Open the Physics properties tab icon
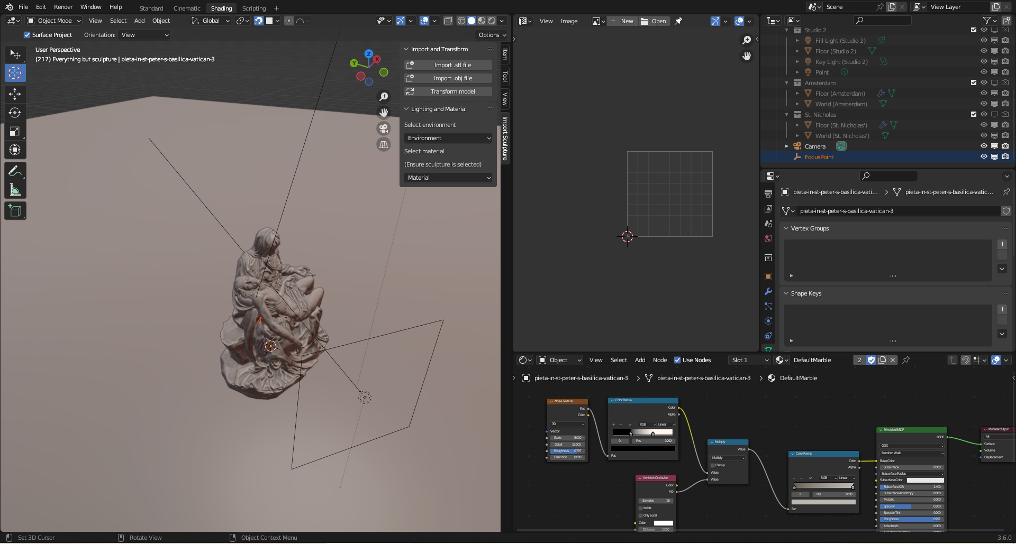The width and height of the screenshot is (1016, 544). pos(768,321)
